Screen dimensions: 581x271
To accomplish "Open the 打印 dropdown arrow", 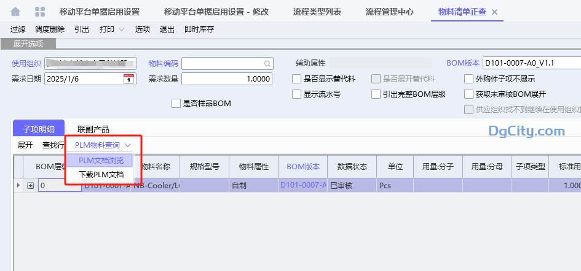I will [121, 29].
